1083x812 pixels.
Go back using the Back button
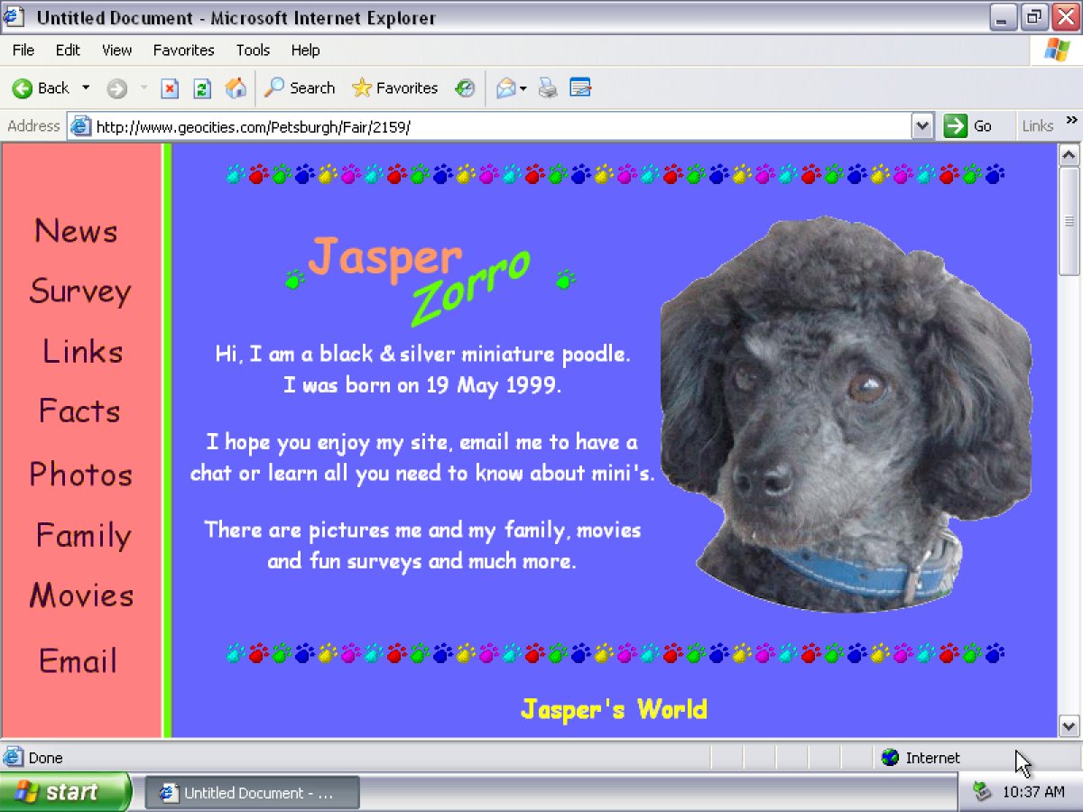(x=41, y=88)
